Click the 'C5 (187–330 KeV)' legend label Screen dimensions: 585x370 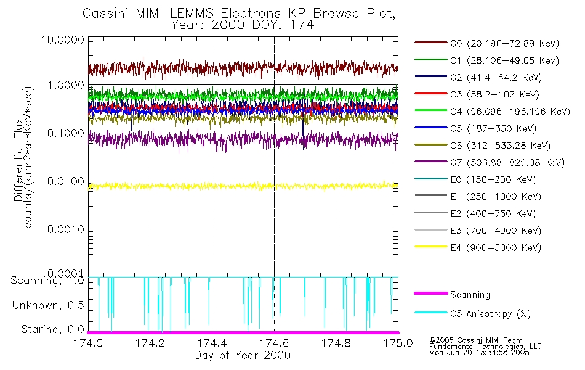click(x=493, y=128)
